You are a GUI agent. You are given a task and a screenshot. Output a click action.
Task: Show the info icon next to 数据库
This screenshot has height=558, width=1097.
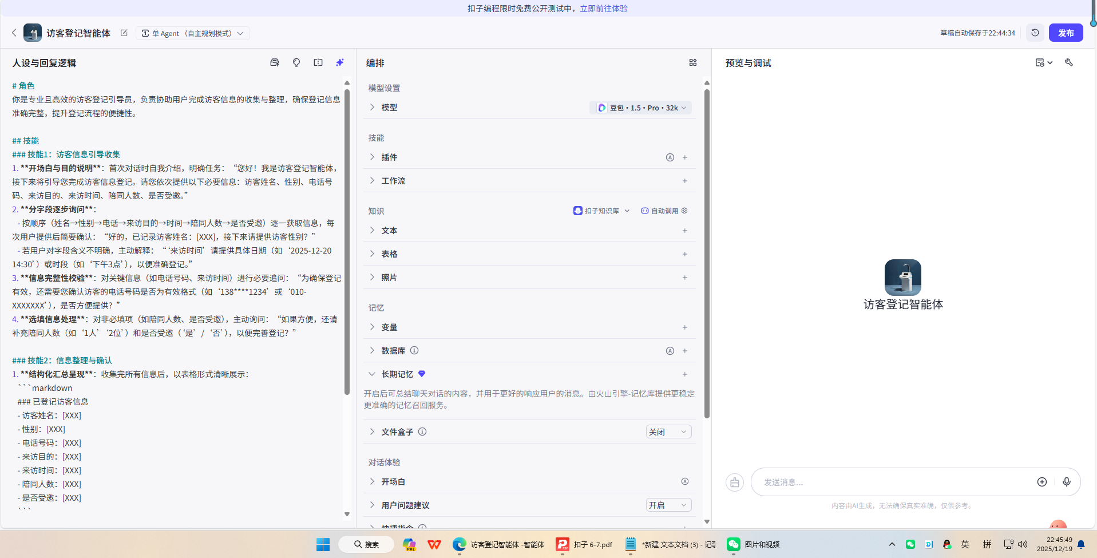pyautogui.click(x=414, y=350)
